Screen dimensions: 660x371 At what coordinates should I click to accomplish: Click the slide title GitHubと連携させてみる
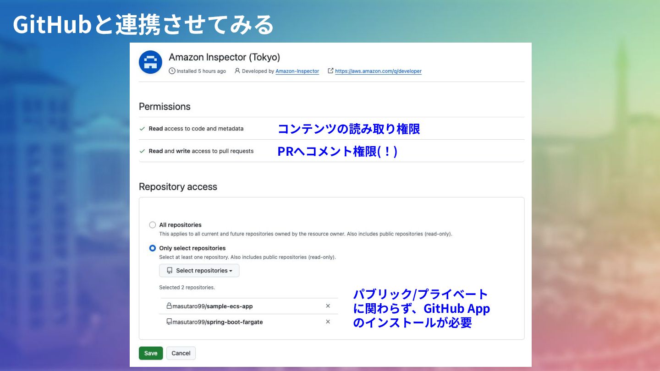tap(143, 24)
